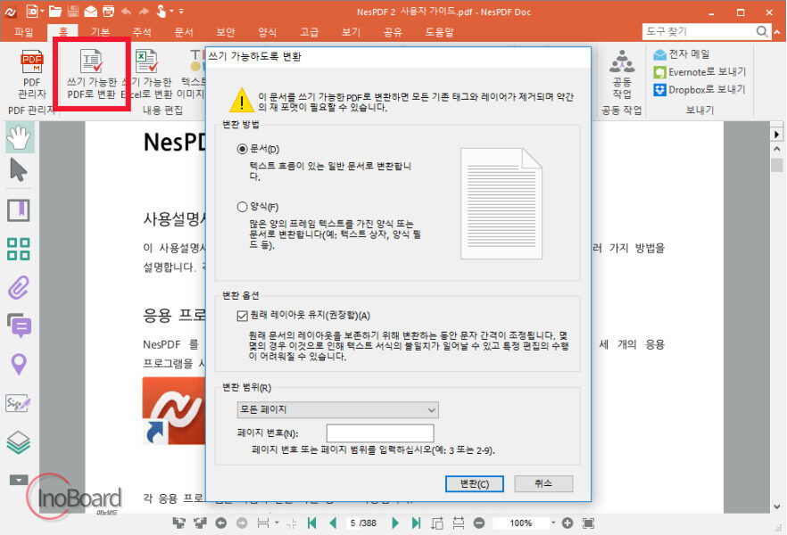
Task: Zoom out with the minus button
Action: coord(479,523)
